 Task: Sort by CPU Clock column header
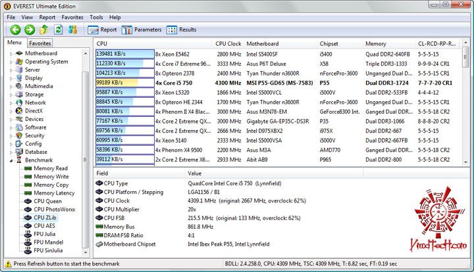(x=228, y=44)
